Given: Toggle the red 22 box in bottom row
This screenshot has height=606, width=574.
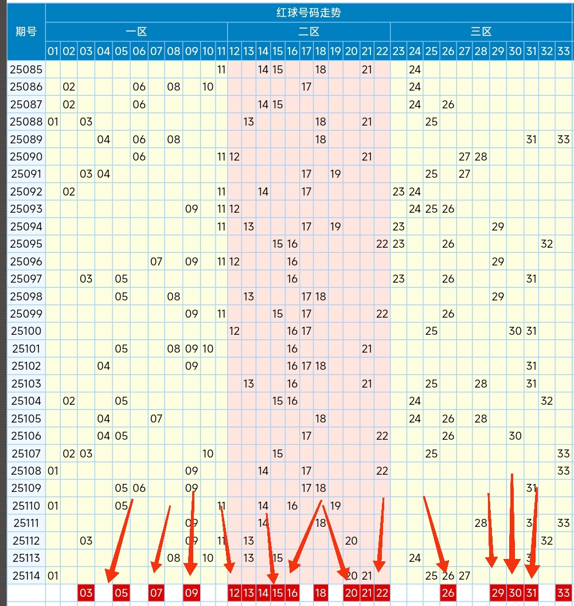Looking at the screenshot, I should coord(382,592).
